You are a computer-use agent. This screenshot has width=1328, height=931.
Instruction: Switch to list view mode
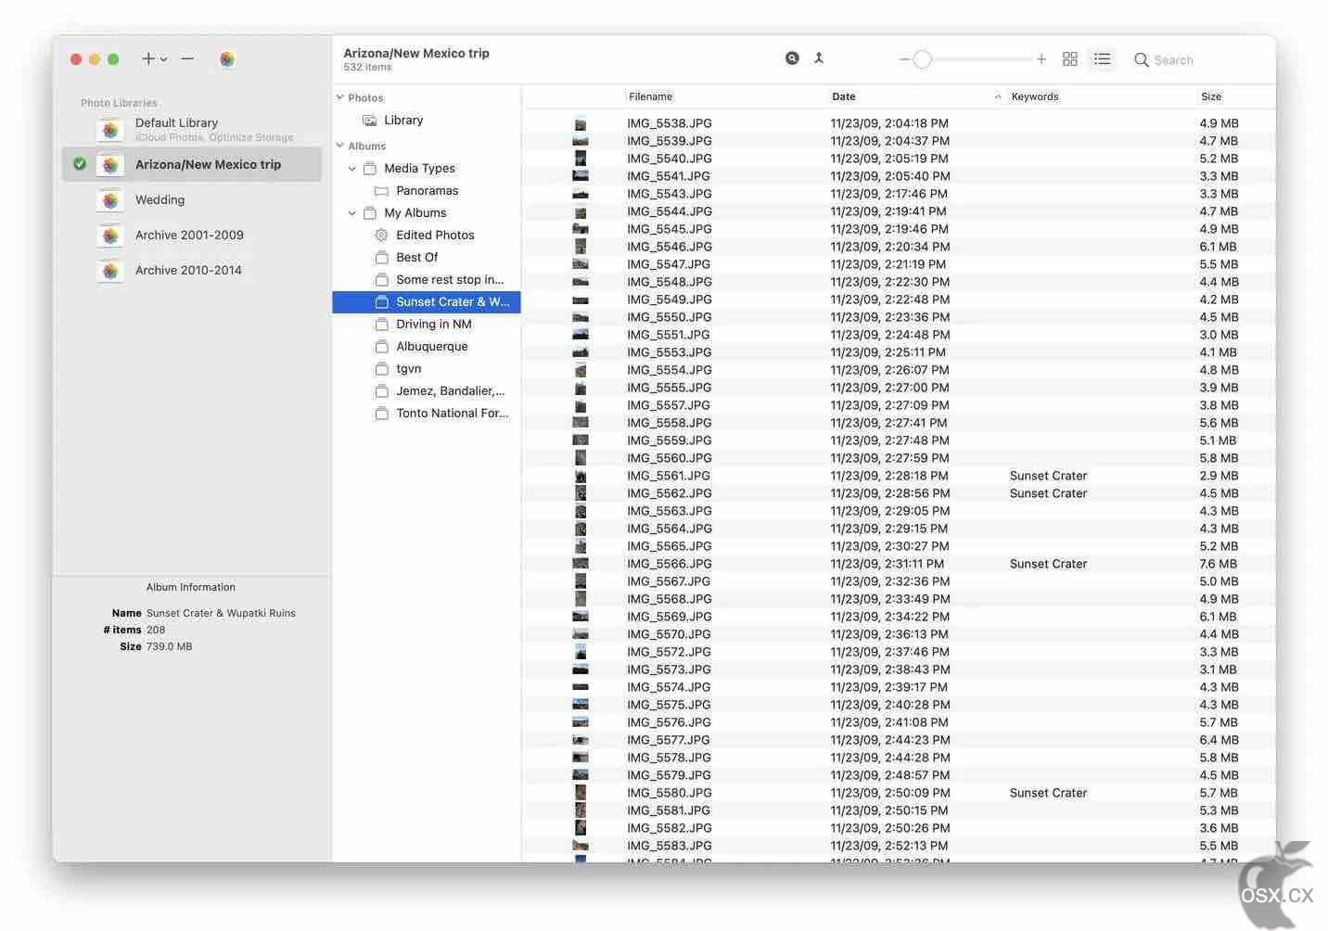[x=1102, y=59]
